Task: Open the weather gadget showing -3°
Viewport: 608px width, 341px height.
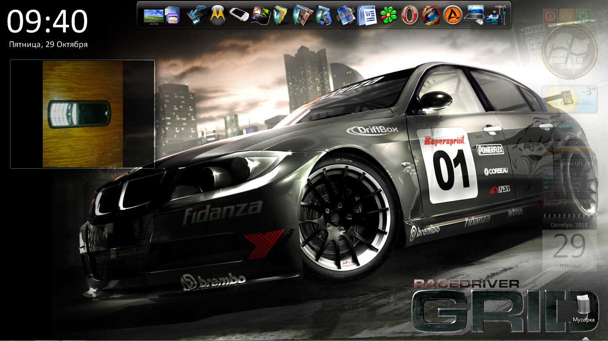Action: coord(569,99)
